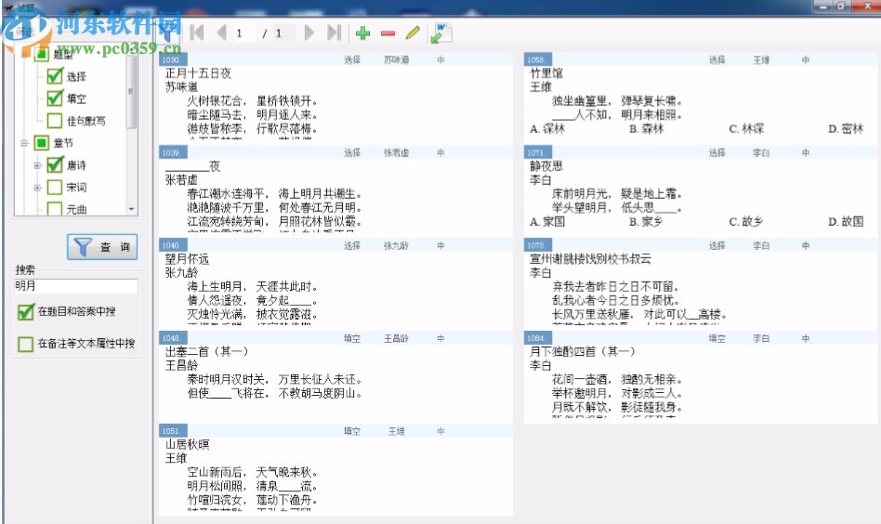881x524 pixels.
Task: Click the line 海上生明月，天涯共此时
Action: 252,286
